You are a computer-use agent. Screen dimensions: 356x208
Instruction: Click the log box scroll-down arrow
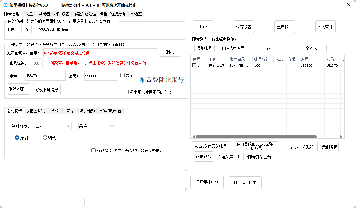point(186,189)
